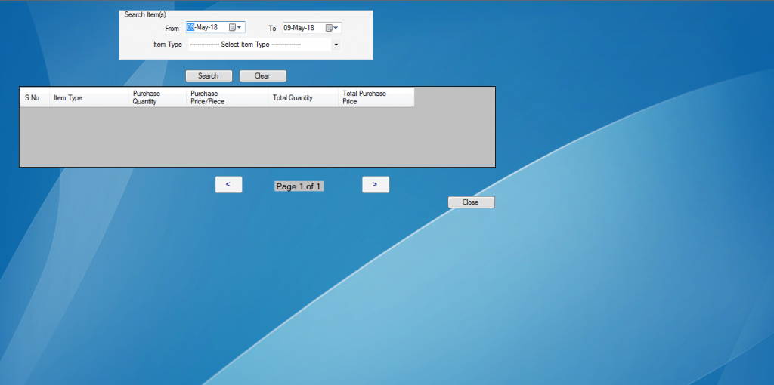
Task: Sort by Purchase Quantity column header
Action: 157,97
